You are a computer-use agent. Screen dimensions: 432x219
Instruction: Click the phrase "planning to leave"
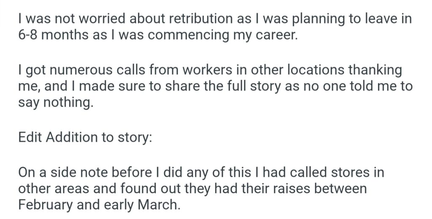pos(325,19)
